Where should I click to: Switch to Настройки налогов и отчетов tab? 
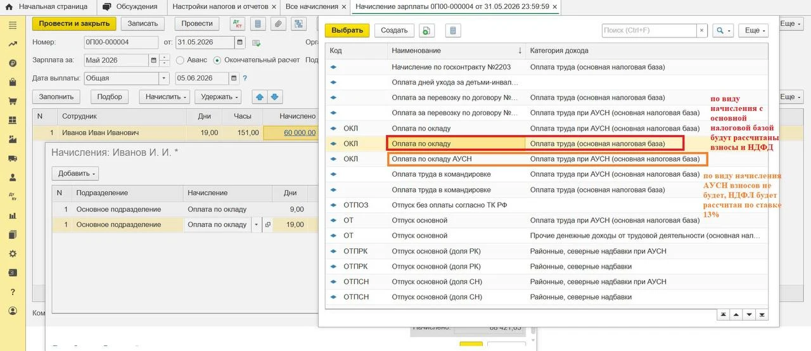coord(220,6)
